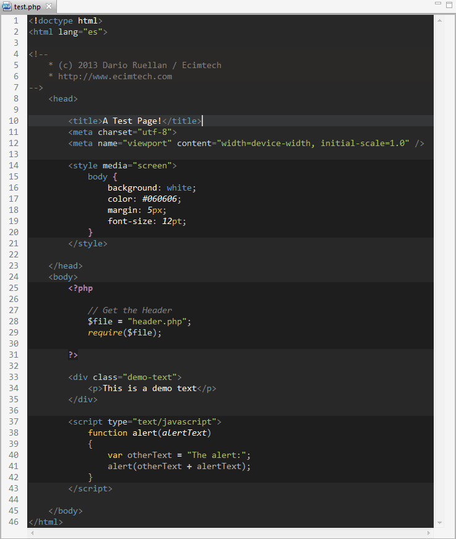Viewport: 456px width, 539px height.
Task: Click the opening <head> tag
Action: pyautogui.click(x=63, y=98)
